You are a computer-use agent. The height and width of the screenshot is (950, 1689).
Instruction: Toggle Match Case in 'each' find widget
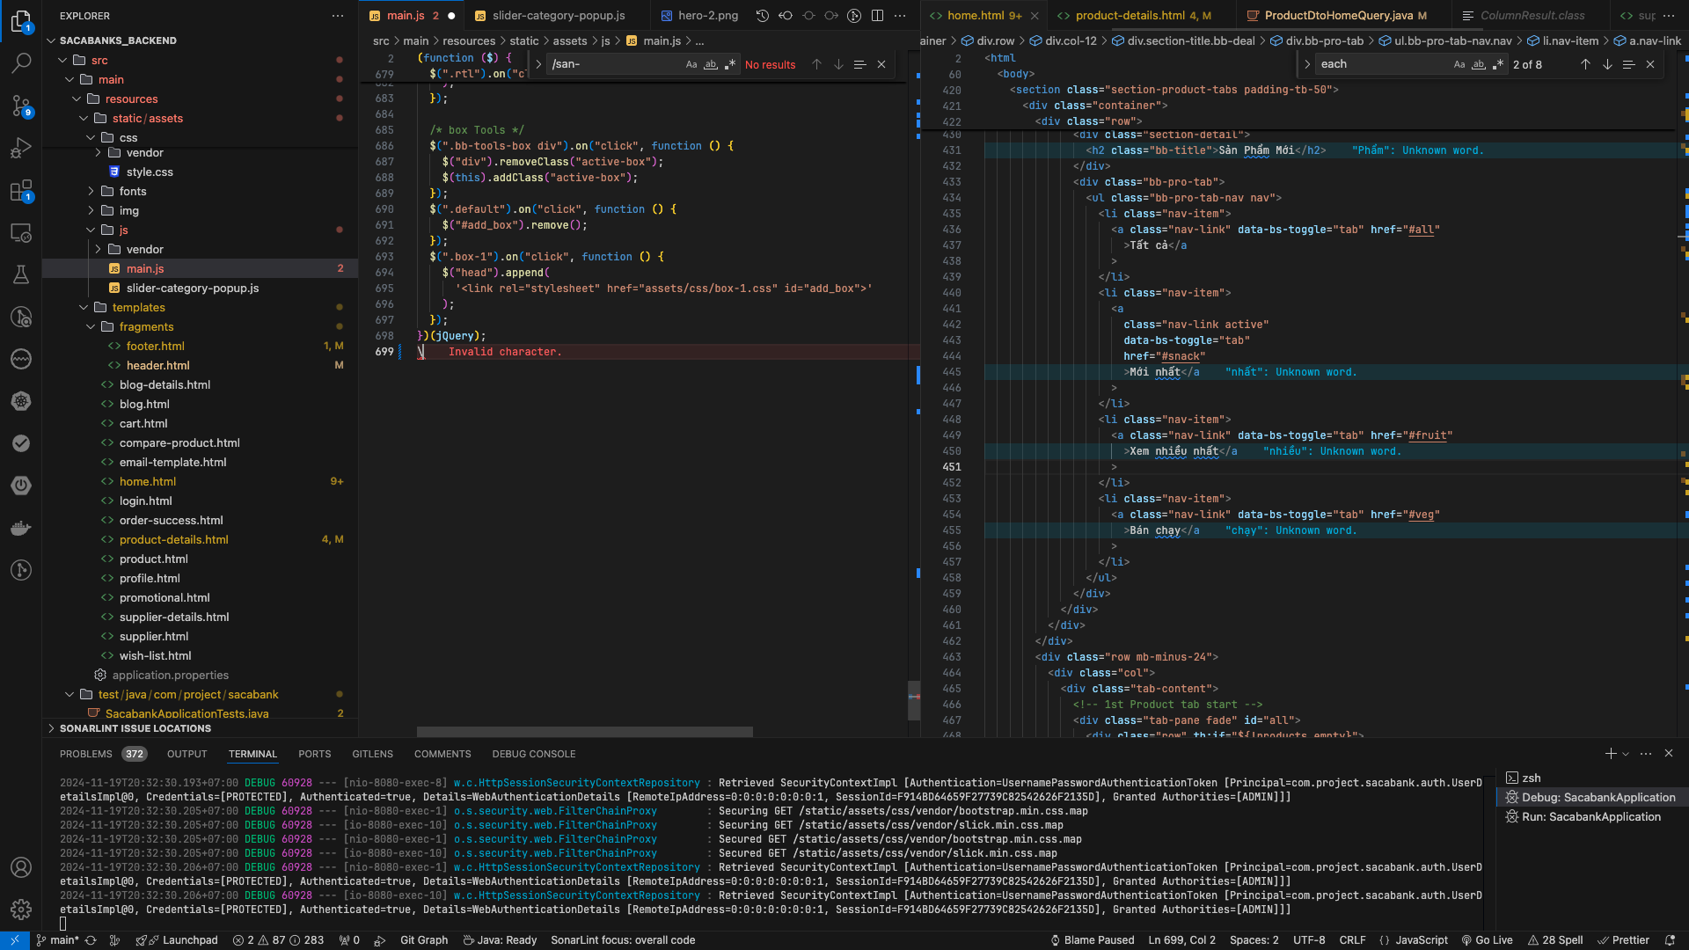coord(1459,64)
